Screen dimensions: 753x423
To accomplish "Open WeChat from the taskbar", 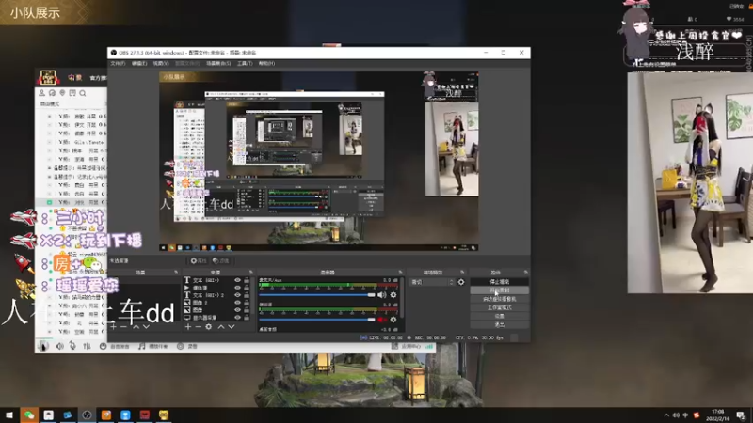I will (x=29, y=415).
